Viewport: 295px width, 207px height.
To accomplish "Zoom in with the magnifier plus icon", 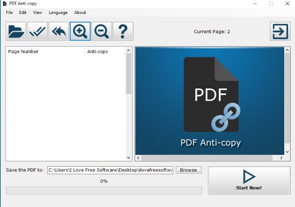I will coord(80,31).
